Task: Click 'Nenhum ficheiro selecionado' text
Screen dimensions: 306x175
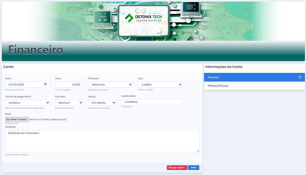Action: pos(48,119)
